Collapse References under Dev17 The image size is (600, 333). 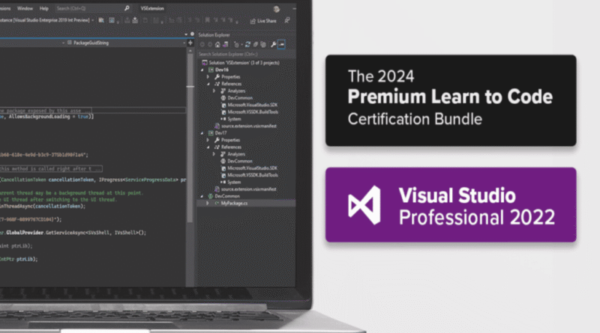coord(208,147)
